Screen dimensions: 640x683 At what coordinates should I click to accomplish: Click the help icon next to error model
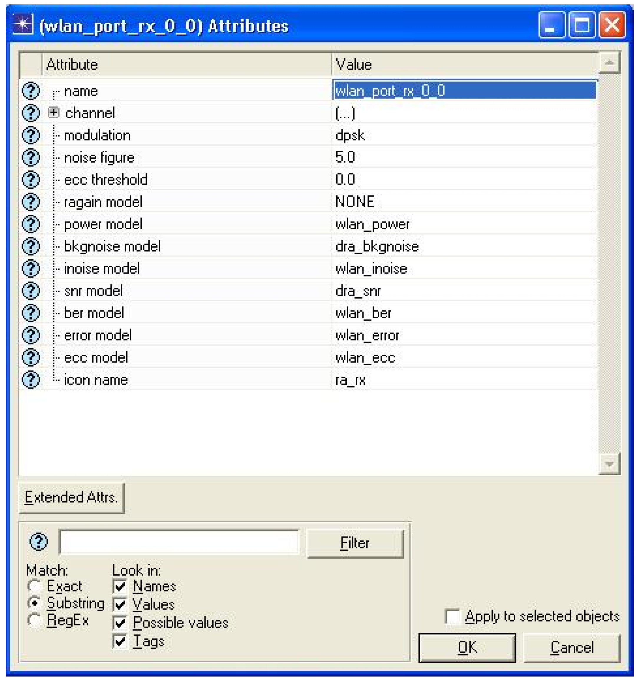(x=31, y=335)
